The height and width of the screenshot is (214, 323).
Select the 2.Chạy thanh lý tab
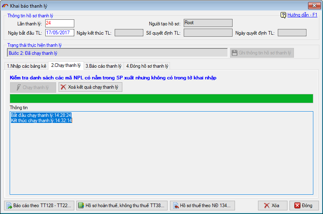(66, 65)
